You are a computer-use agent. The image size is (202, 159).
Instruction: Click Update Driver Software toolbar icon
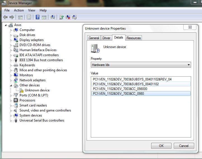(61, 17)
